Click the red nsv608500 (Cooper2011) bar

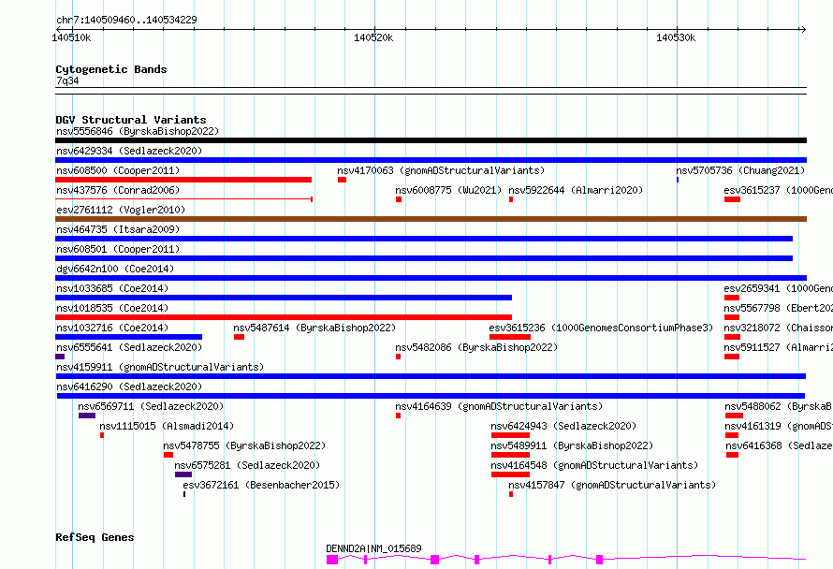coord(183,180)
